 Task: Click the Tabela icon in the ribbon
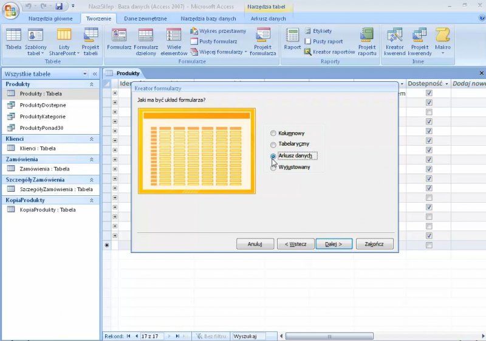(13, 39)
